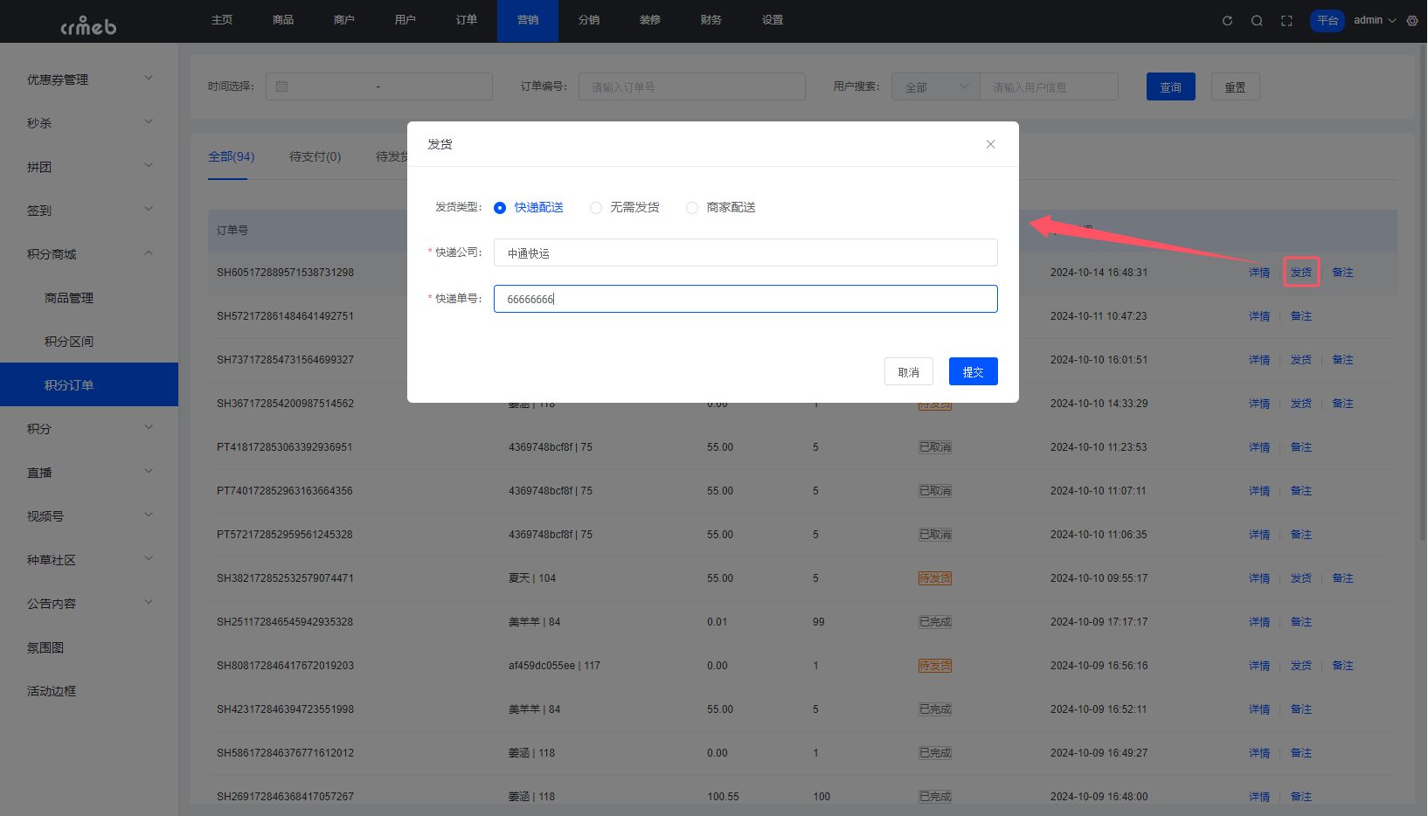This screenshot has width=1428, height=816.
Task: Select 快递配送 radio option
Action: (529, 208)
